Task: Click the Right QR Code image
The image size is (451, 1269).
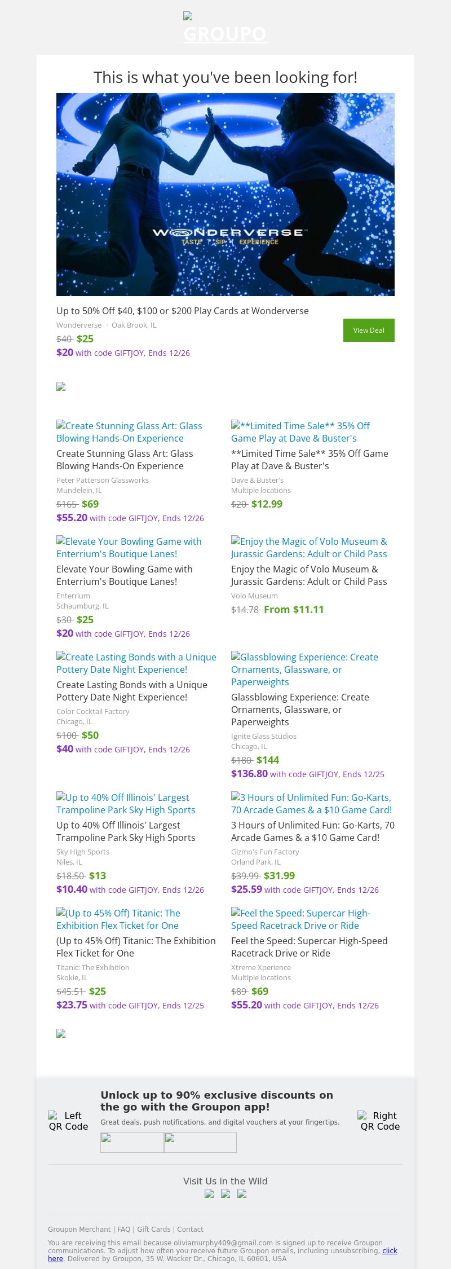Action: pyautogui.click(x=380, y=1121)
